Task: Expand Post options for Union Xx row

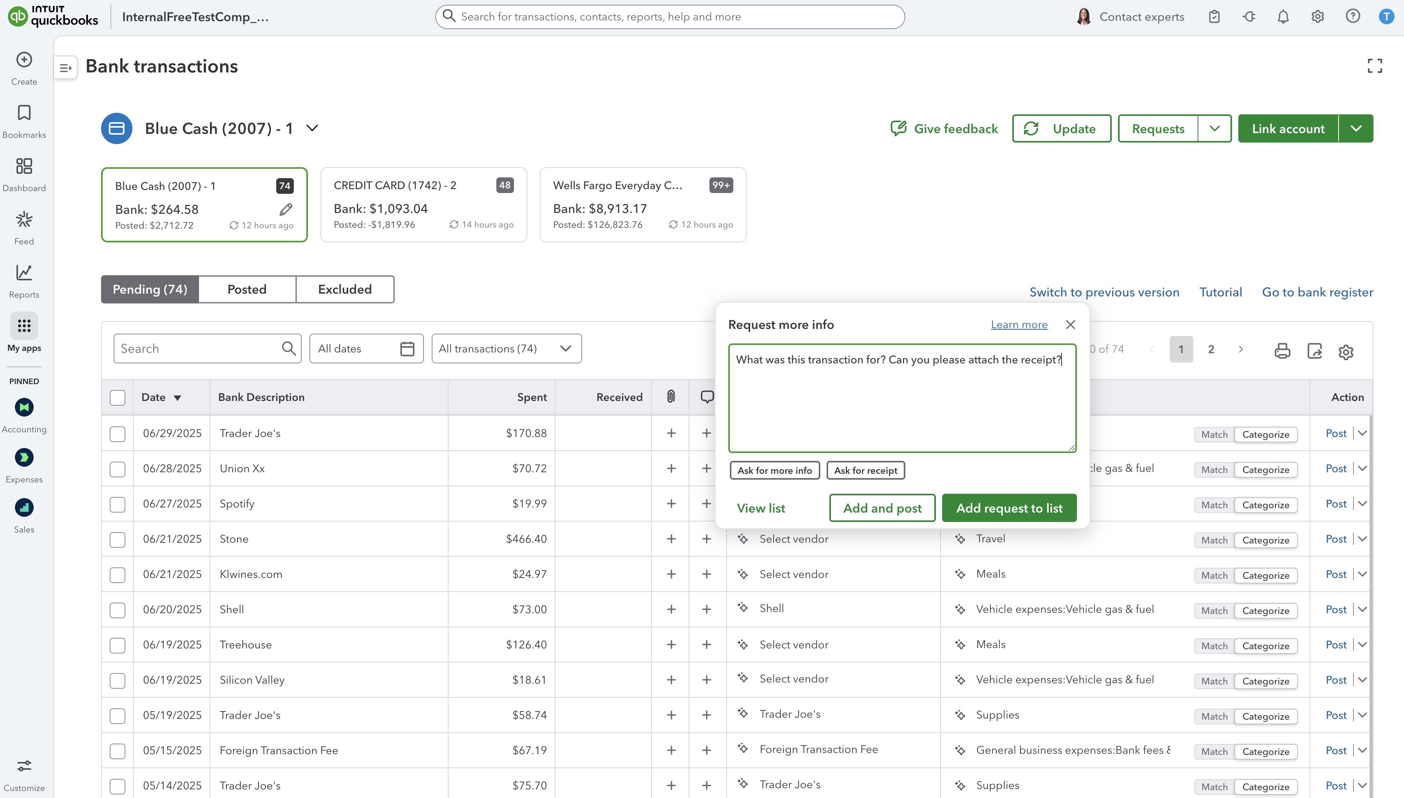Action: (x=1362, y=469)
